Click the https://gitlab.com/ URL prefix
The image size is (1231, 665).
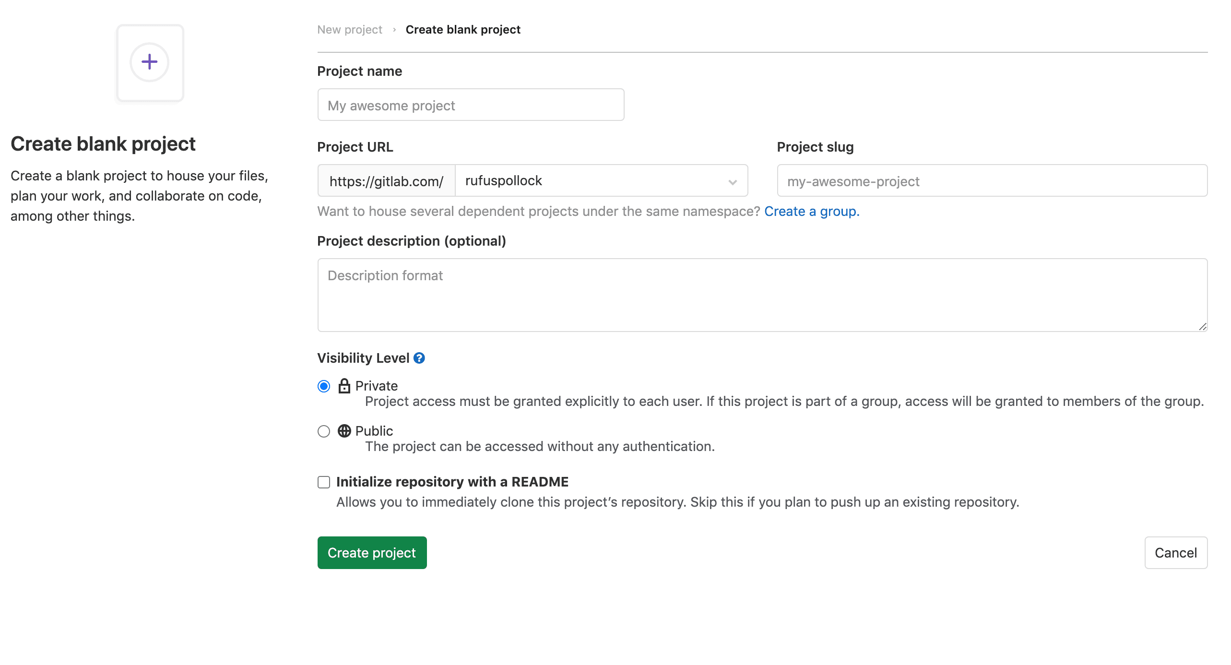(386, 181)
